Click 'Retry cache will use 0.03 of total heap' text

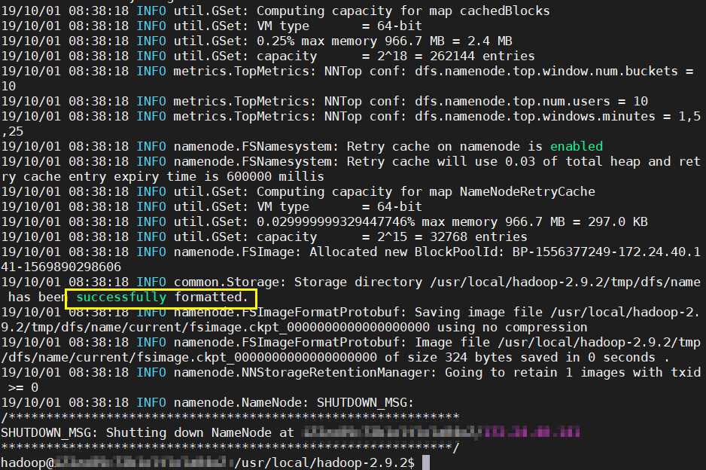tap(494, 162)
